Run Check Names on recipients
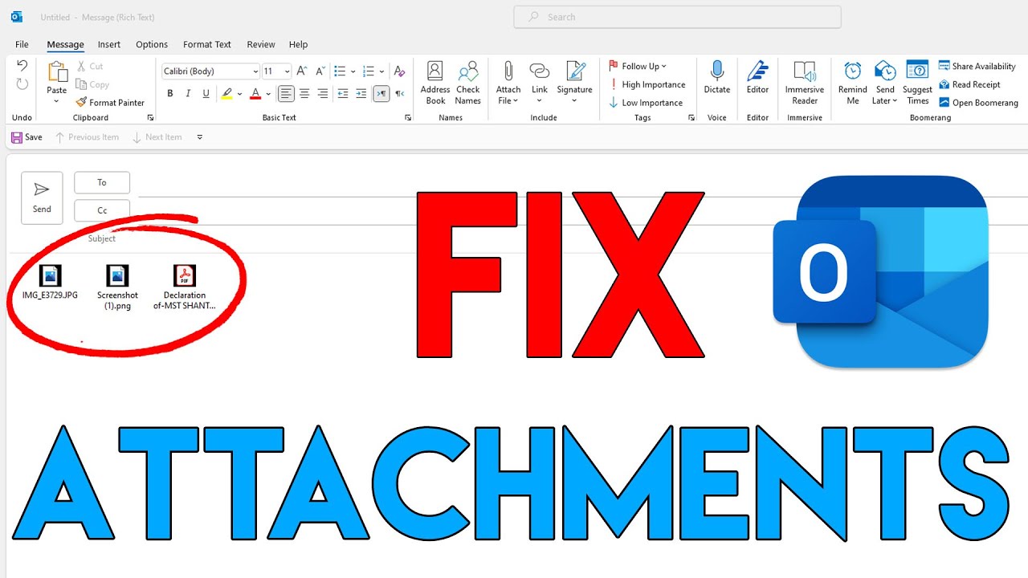This screenshot has height=578, width=1028. pos(467,83)
